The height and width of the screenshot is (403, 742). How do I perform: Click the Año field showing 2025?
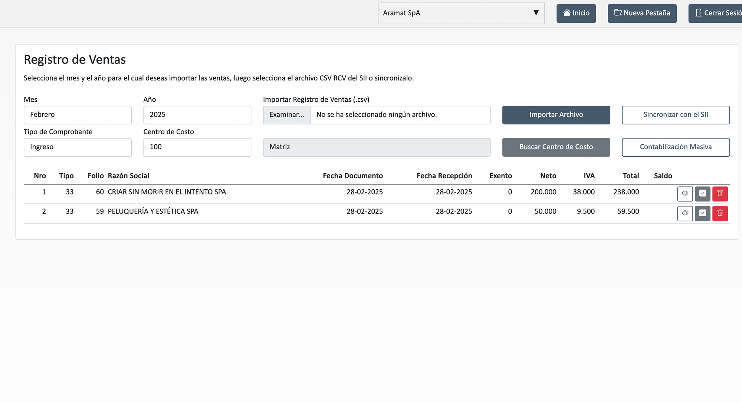click(197, 115)
